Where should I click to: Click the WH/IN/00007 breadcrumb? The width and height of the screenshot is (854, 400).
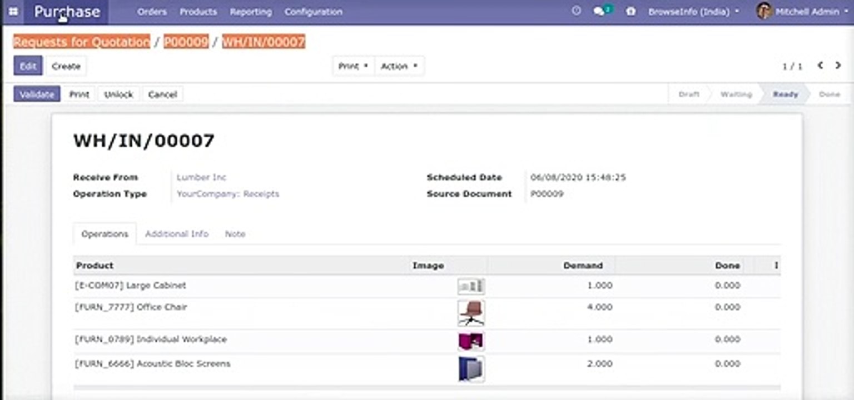pyautogui.click(x=264, y=42)
